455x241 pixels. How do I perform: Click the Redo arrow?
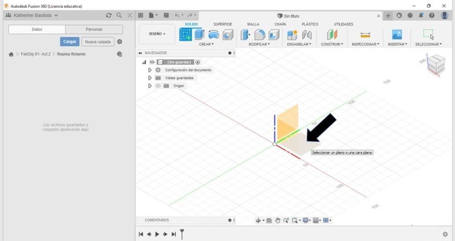click(x=190, y=15)
